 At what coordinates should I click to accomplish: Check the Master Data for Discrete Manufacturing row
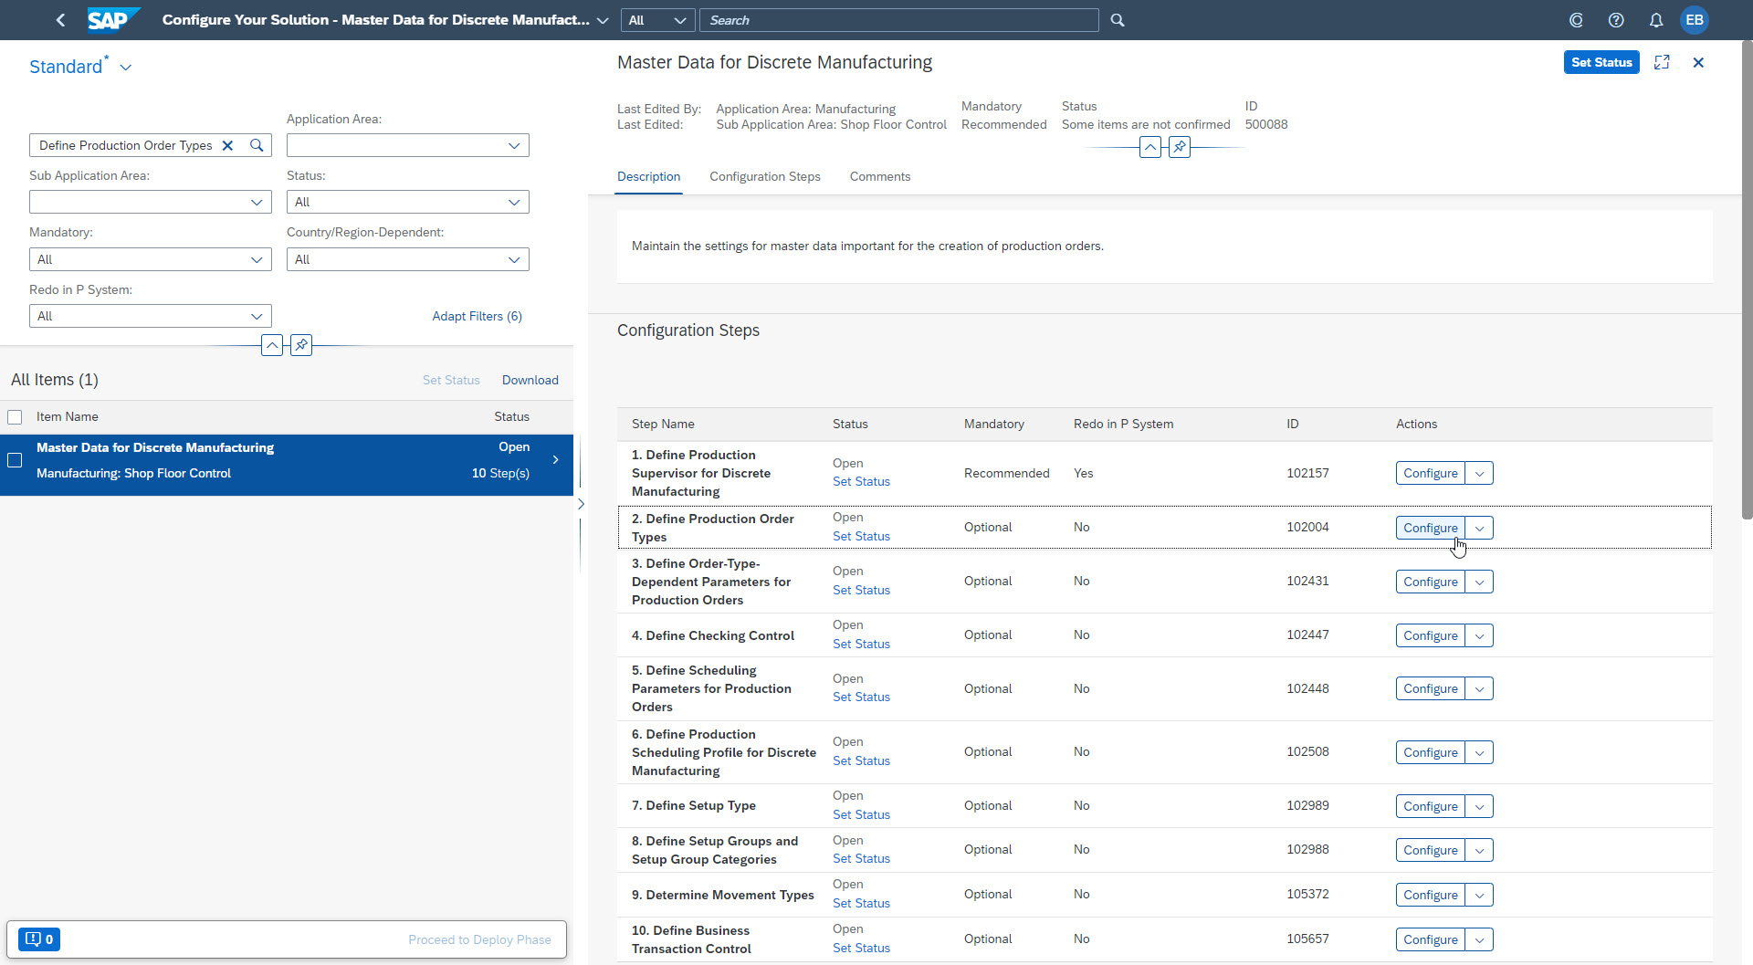tap(15, 460)
